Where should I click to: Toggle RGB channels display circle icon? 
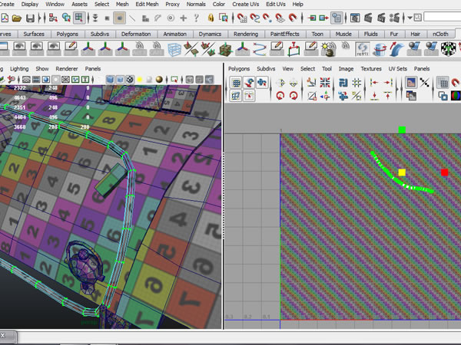tap(455, 96)
